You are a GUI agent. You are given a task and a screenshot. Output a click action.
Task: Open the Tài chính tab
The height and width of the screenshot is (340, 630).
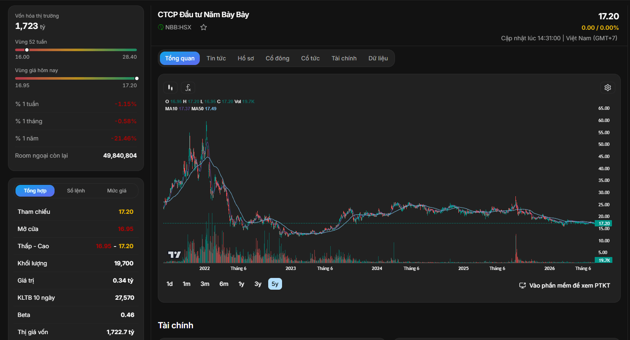[344, 58]
